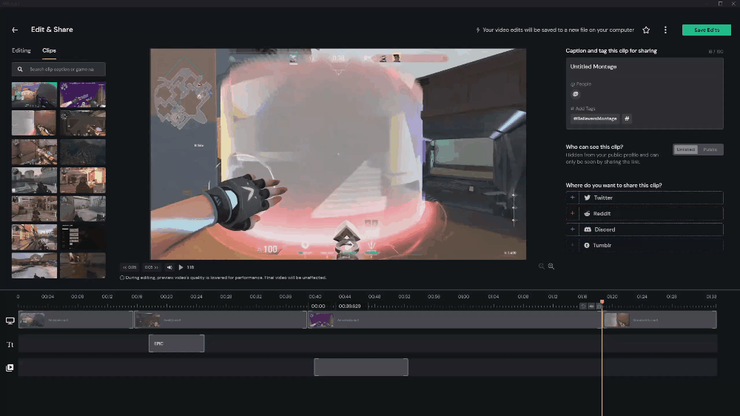Viewport: 740px width, 416px height.
Task: Click the orange playhead marker
Action: pos(602,301)
